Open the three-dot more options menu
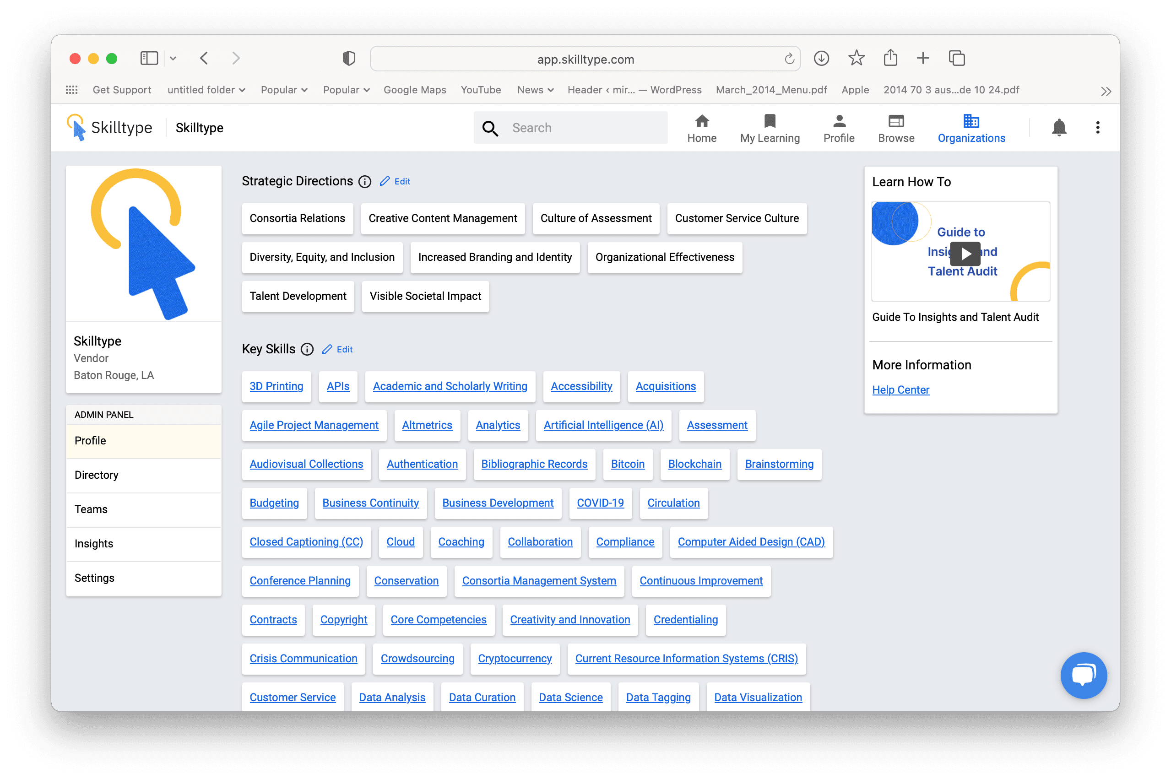Screen dimensions: 1171x779 point(1097,128)
